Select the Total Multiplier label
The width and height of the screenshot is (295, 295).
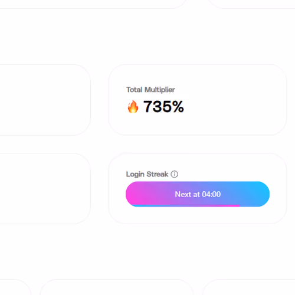[150, 90]
